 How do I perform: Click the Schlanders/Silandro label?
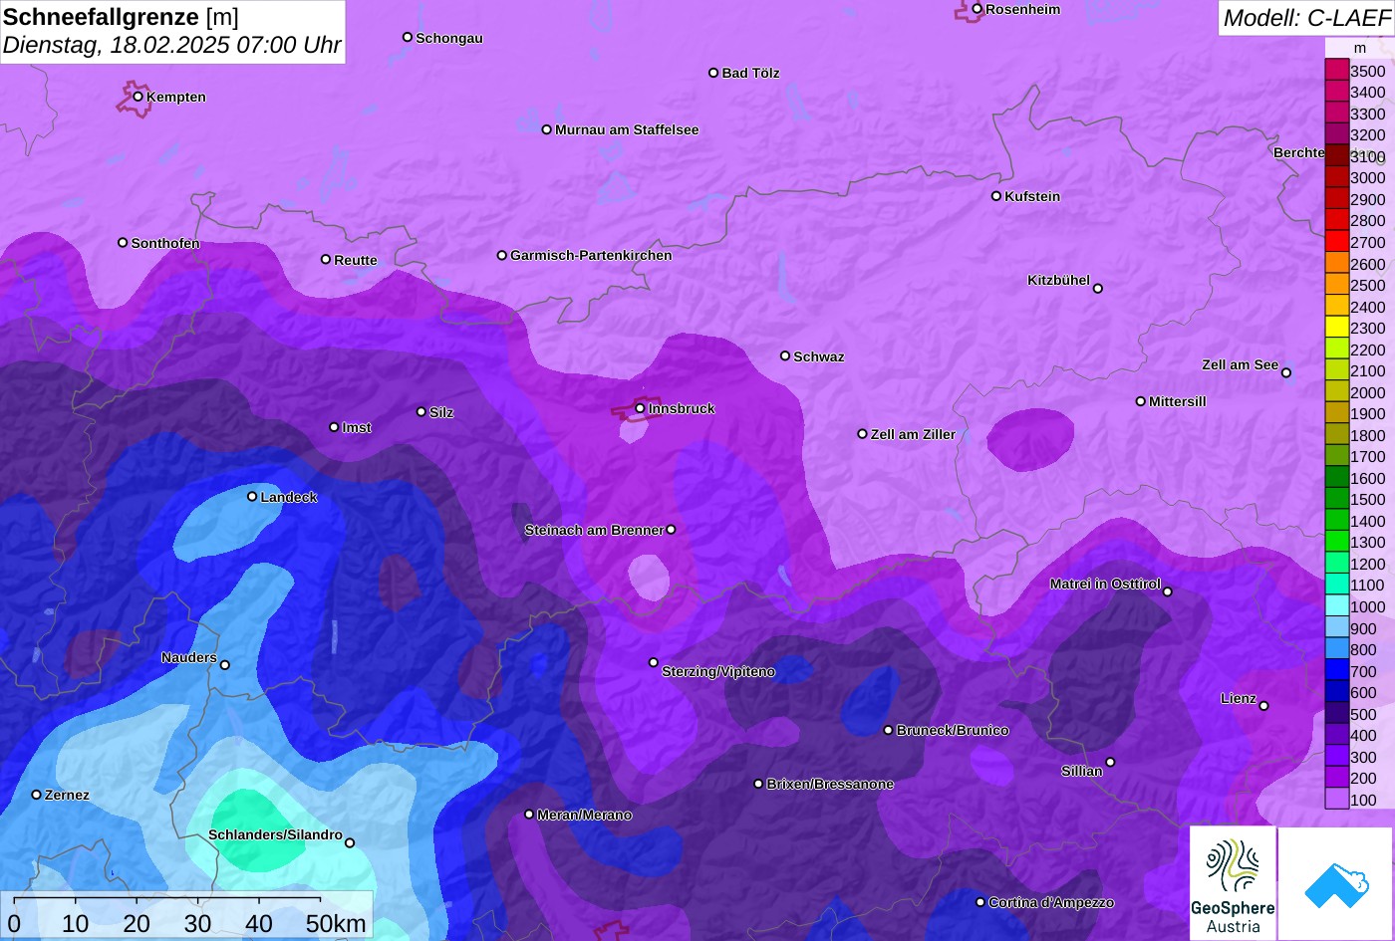[x=275, y=835]
